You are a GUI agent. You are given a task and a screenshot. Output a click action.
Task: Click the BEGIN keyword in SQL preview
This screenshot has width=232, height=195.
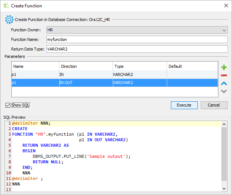(29, 151)
